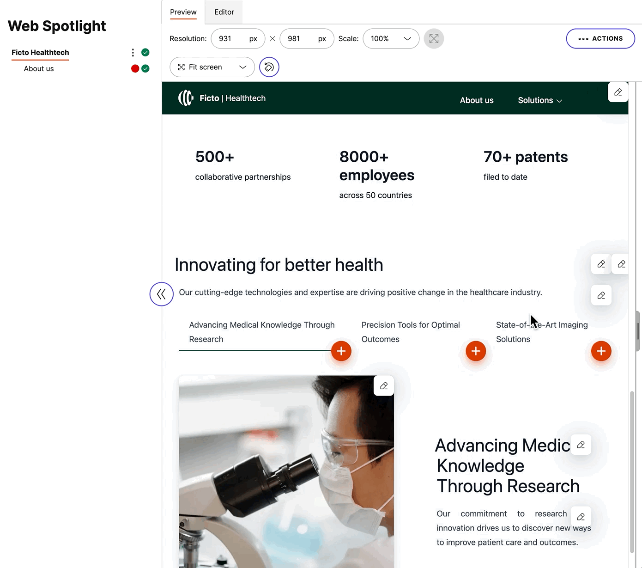Click the red status dot beside About us
This screenshot has width=642, height=568.
pos(135,68)
